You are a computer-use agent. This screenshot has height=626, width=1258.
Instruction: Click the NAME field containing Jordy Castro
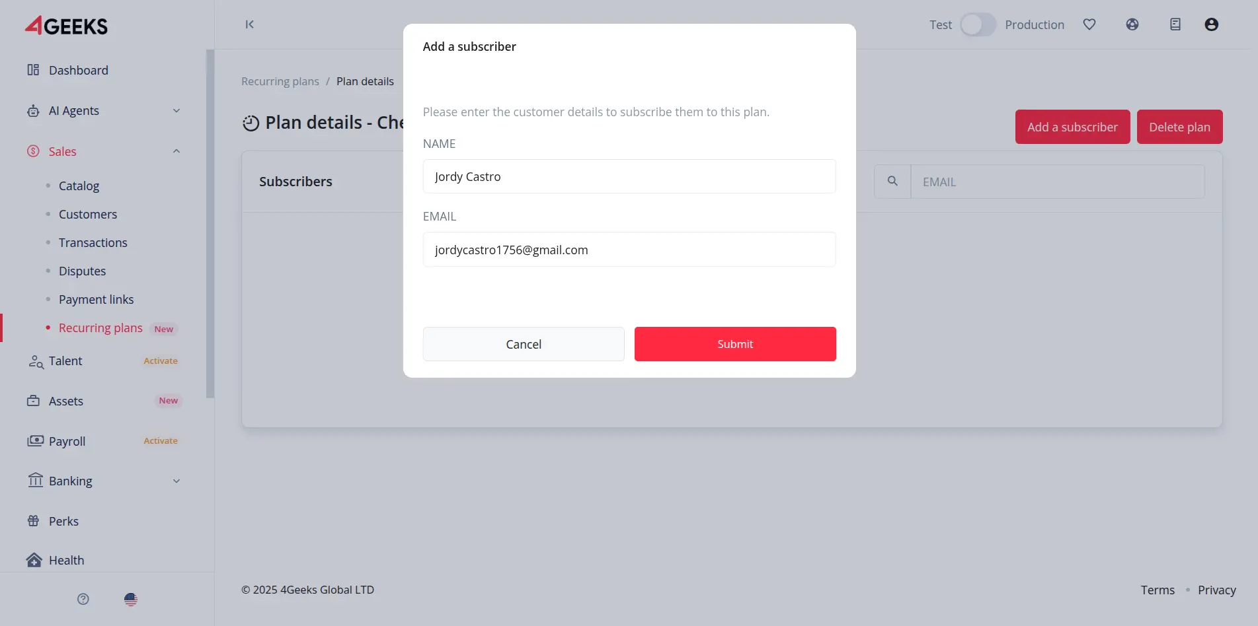[x=629, y=176]
